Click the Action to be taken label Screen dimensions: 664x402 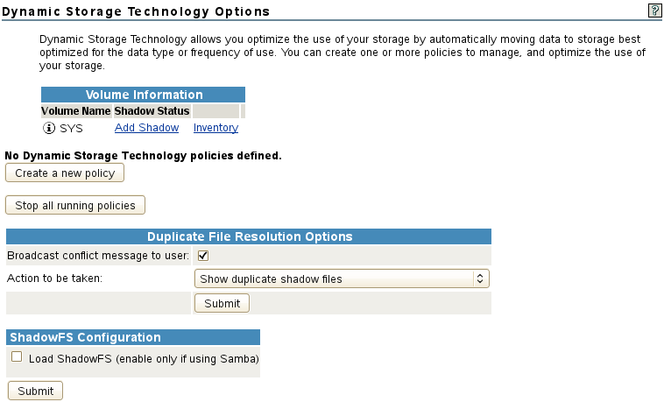(x=54, y=279)
